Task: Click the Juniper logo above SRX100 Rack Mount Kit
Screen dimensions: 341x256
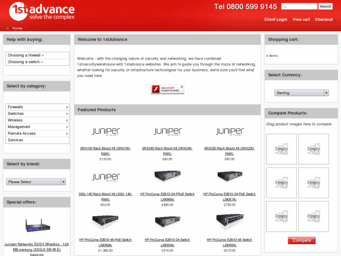Action: (106, 132)
